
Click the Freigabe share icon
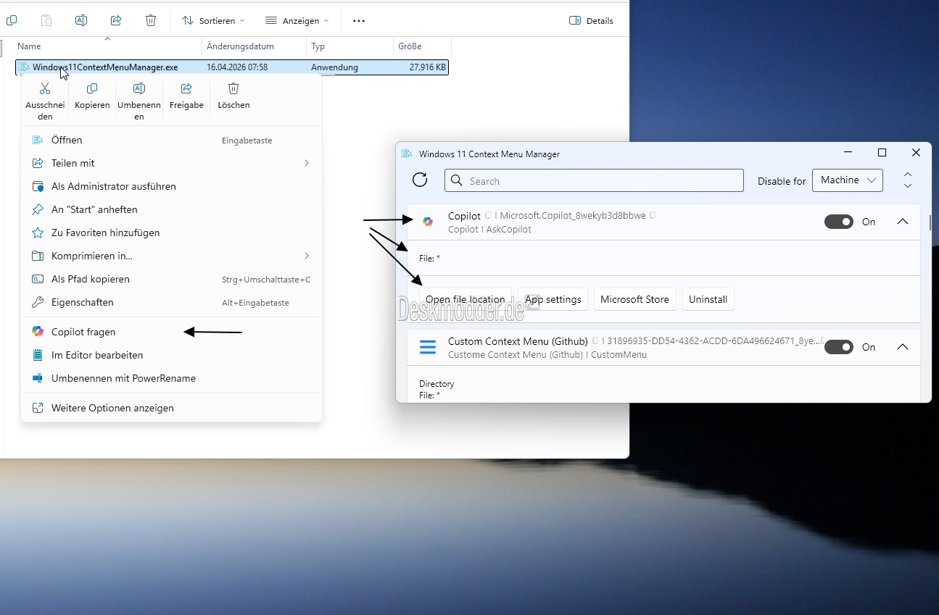click(186, 89)
